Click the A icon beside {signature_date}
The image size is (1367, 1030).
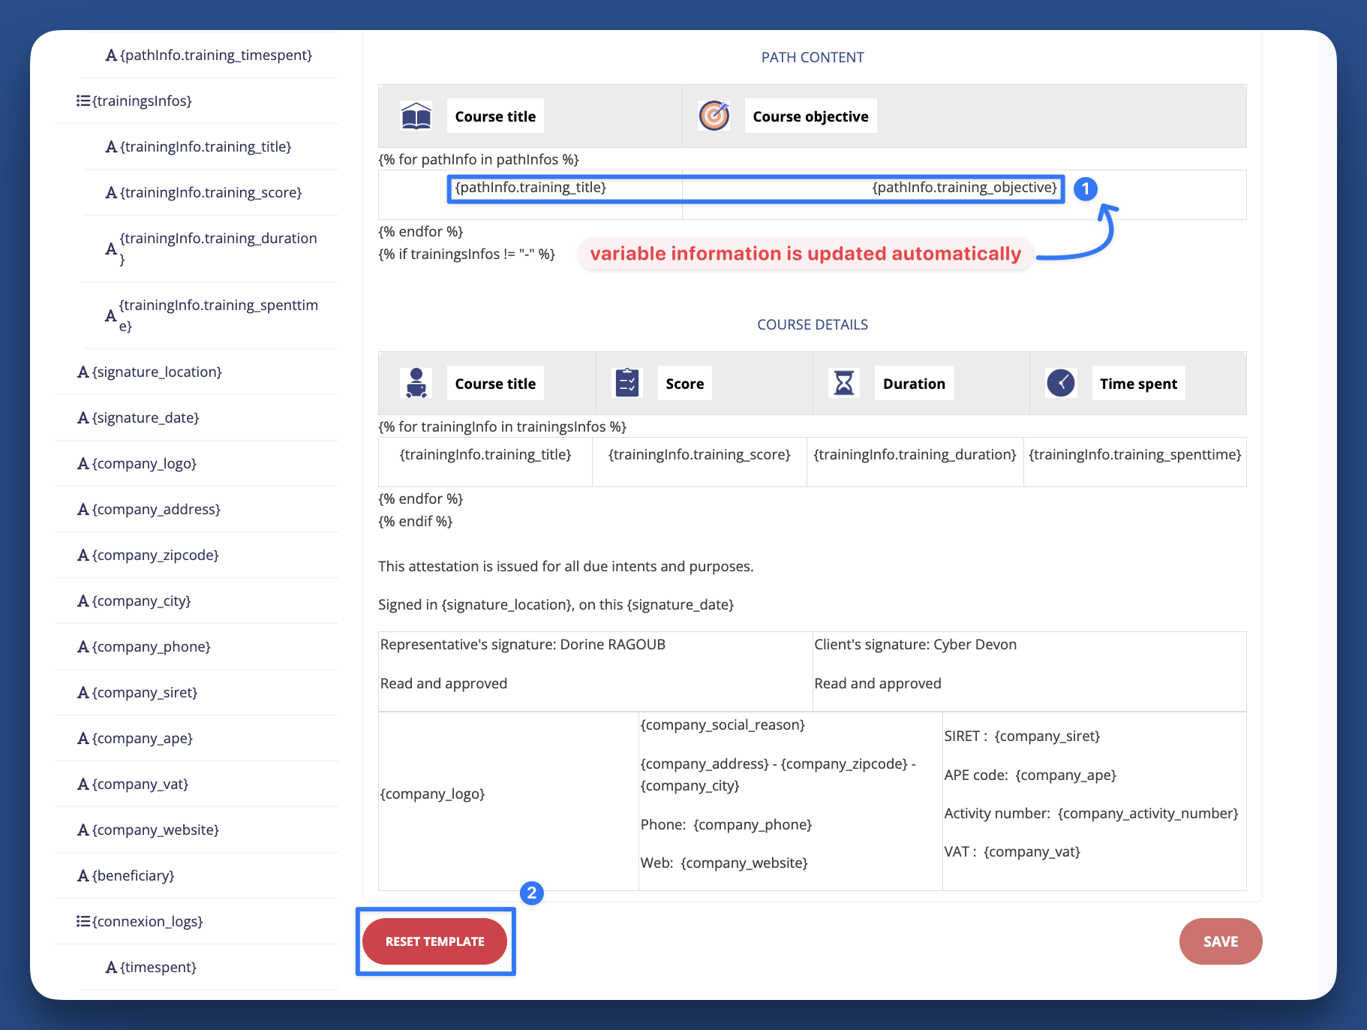tap(83, 417)
